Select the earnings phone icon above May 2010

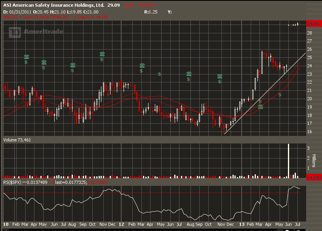[44, 63]
